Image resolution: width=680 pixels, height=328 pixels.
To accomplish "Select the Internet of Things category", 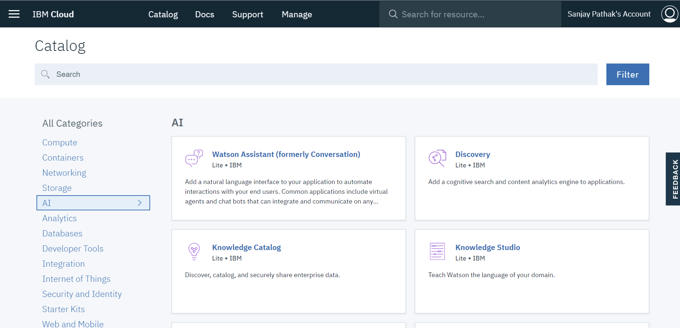I will point(77,279).
